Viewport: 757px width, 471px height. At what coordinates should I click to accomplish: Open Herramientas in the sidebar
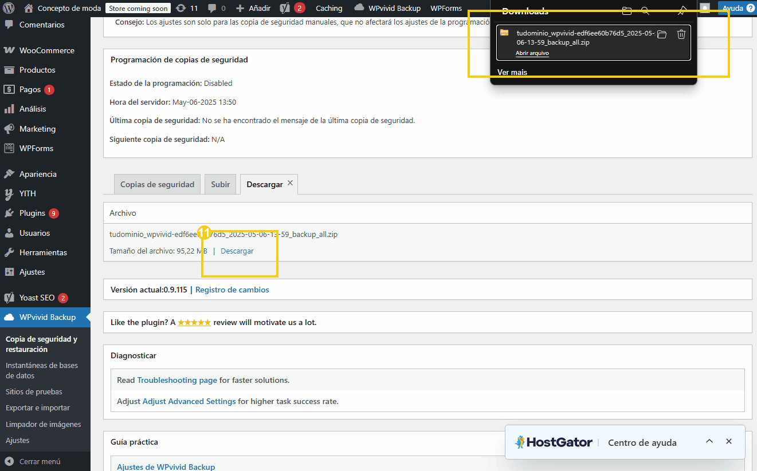click(45, 252)
